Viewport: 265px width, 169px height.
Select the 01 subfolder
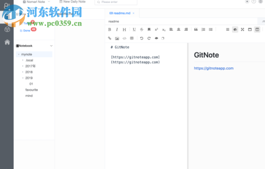click(31, 84)
